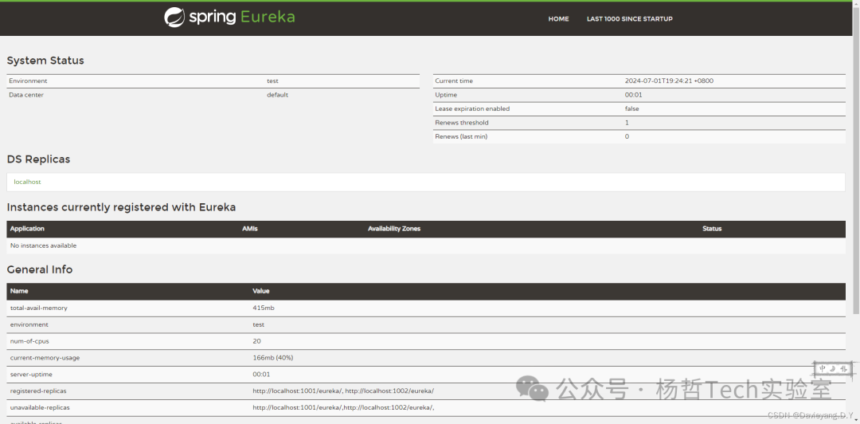The height and width of the screenshot is (424, 860).
Task: Click the General Info Value column header
Action: (x=261, y=291)
